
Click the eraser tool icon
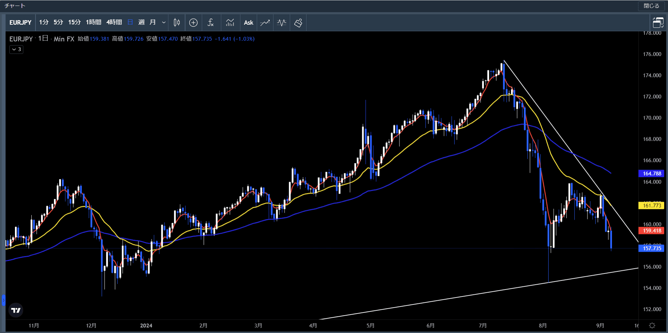298,23
